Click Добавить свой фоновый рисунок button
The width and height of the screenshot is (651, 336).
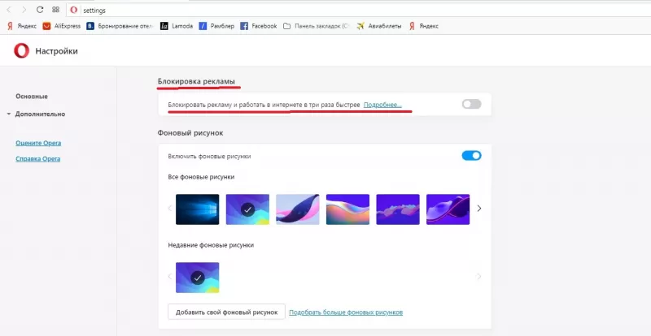(x=226, y=312)
